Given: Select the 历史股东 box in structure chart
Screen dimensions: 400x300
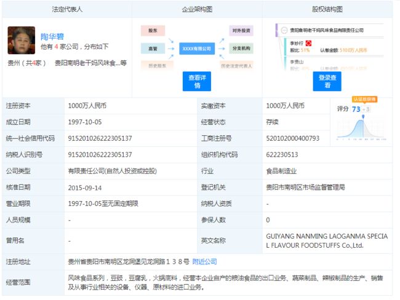Looking at the screenshot, I should pyautogui.click(x=157, y=66).
